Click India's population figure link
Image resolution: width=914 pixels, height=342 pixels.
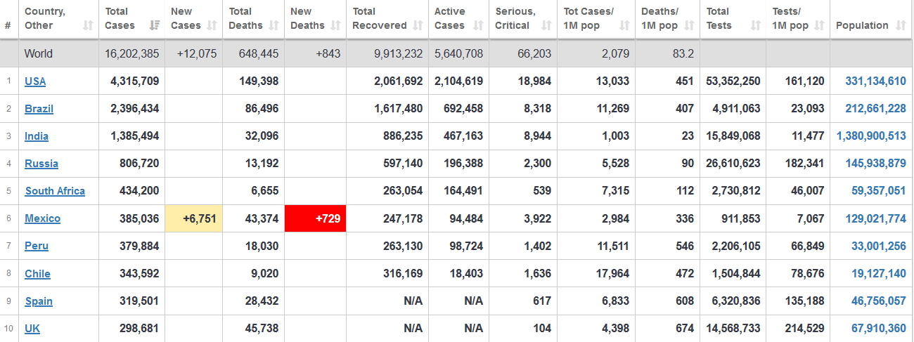(871, 136)
